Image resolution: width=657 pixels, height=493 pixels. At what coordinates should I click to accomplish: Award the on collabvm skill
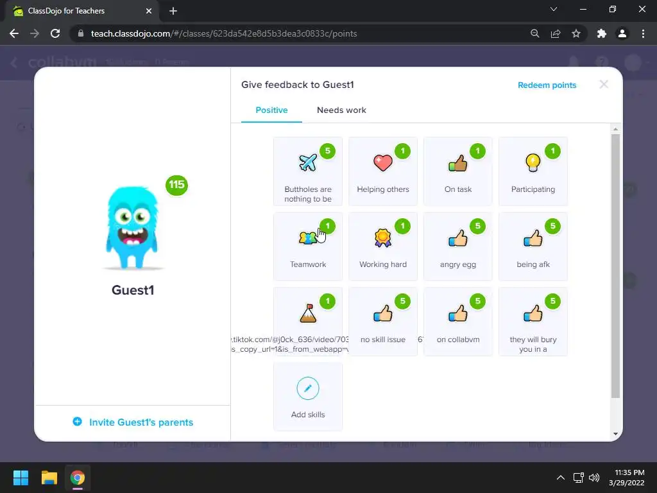tap(458, 322)
